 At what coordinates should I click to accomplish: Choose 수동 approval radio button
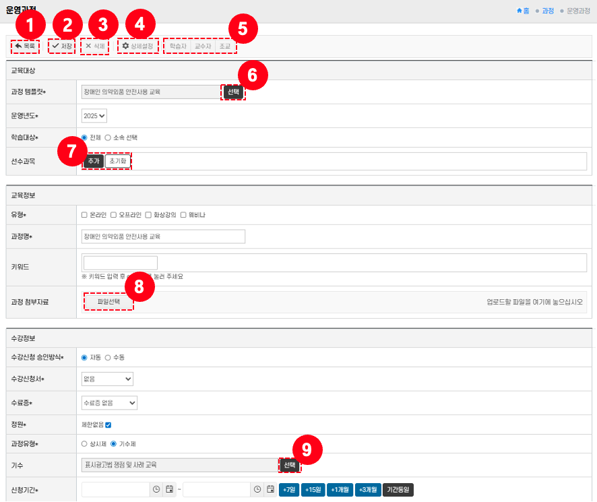coord(108,357)
